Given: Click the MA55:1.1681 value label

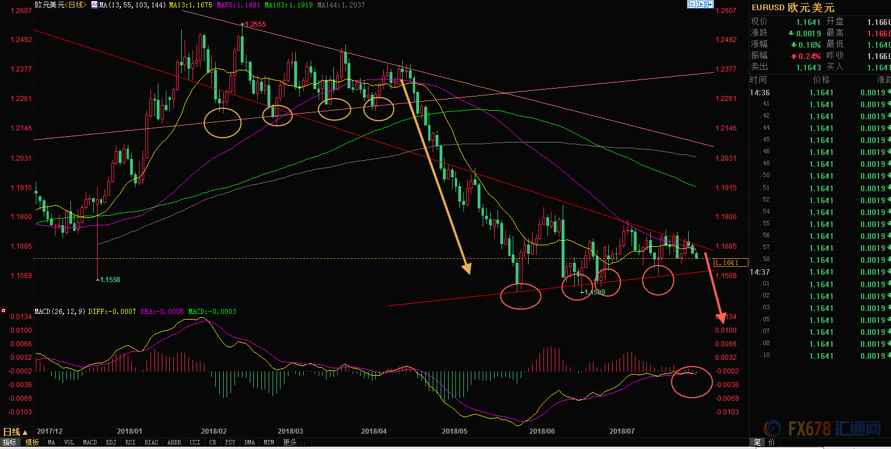Looking at the screenshot, I should (x=239, y=5).
